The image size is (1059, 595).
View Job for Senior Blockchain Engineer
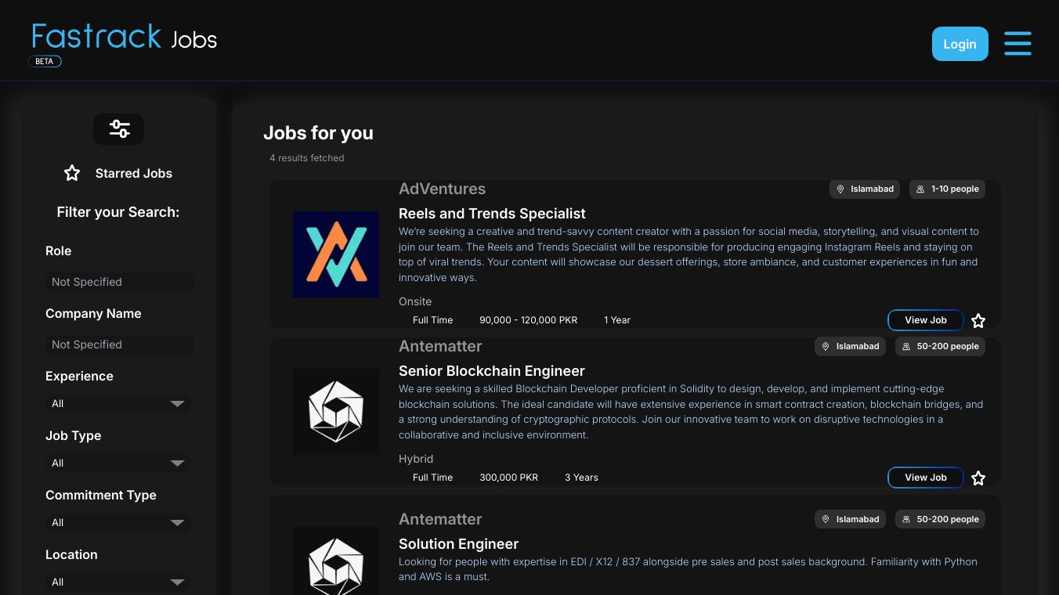(x=925, y=478)
